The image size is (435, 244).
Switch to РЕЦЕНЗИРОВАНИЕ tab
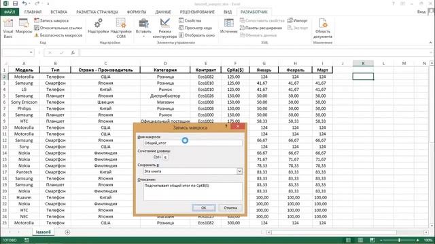[197, 12]
